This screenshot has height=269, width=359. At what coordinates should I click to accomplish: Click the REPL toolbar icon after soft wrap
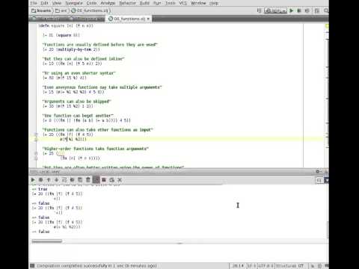(x=73, y=180)
